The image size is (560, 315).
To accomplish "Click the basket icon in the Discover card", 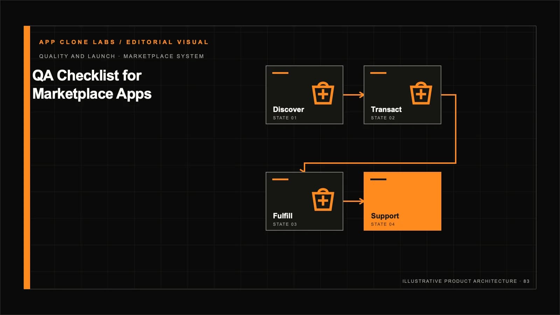I will tap(323, 93).
